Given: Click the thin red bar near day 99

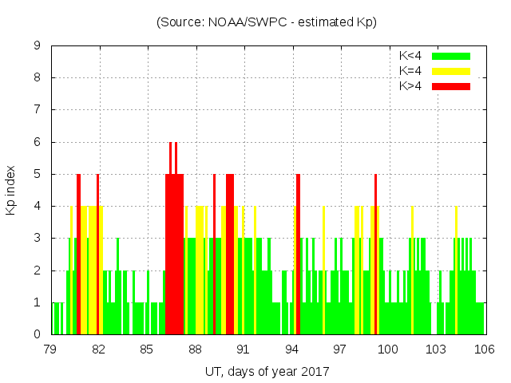Looking at the screenshot, I should (375, 255).
